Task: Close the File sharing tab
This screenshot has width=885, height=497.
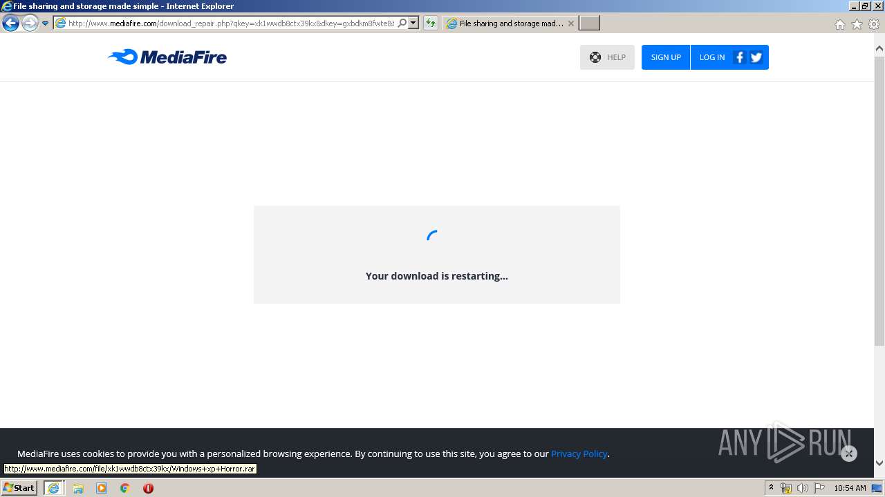Action: click(x=571, y=23)
